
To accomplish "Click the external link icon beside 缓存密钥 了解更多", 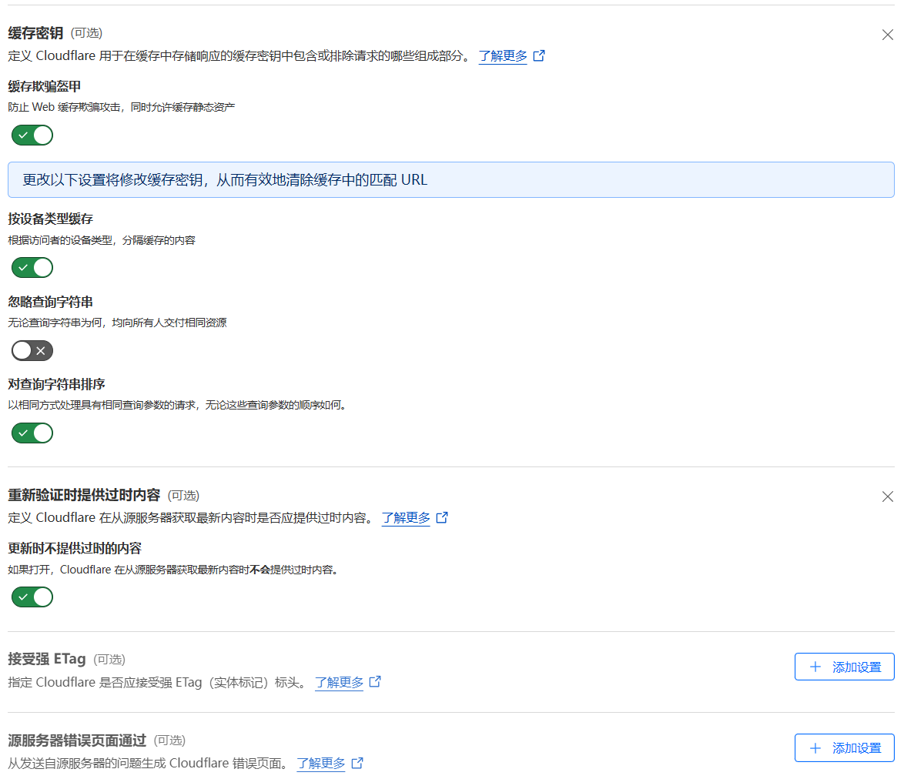I will tap(538, 55).
